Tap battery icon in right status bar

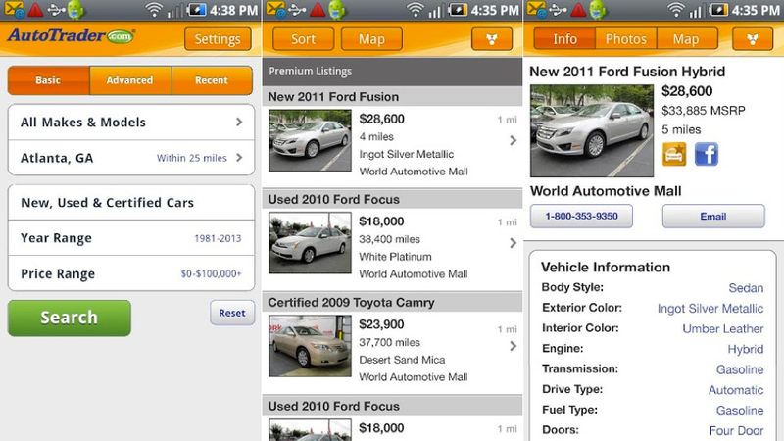pyautogui.click(x=718, y=10)
